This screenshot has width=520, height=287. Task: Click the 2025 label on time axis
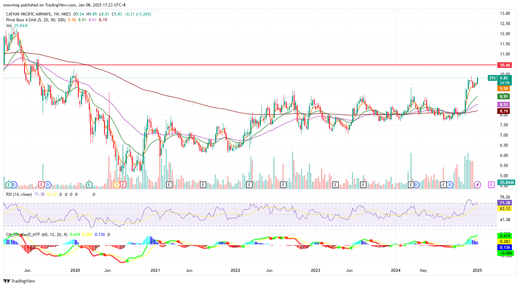(477, 270)
